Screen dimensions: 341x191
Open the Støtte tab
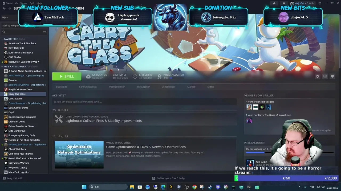coord(210,87)
